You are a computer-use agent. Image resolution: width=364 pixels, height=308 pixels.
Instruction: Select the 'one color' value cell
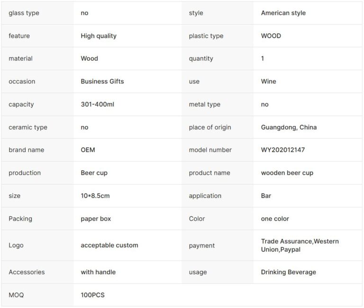click(275, 219)
